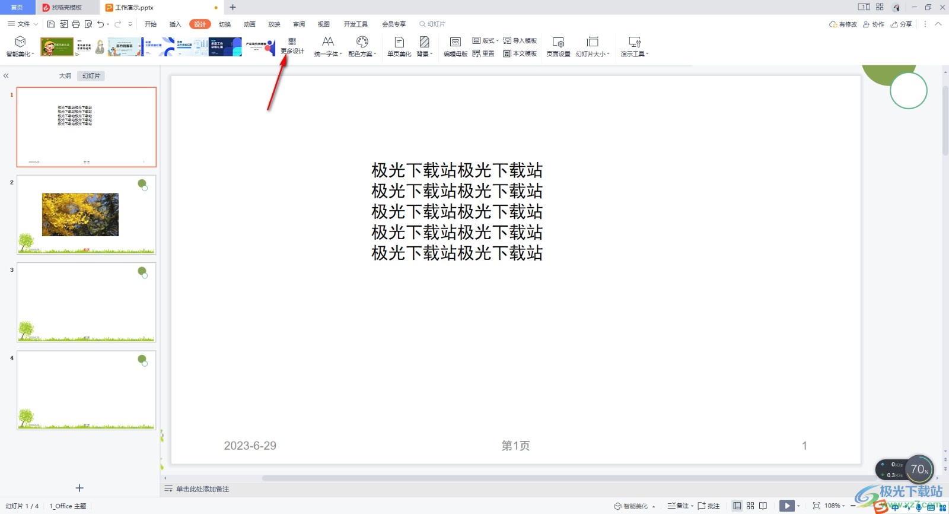Open the 文件 file menu dropdown
949x514 pixels.
click(23, 24)
